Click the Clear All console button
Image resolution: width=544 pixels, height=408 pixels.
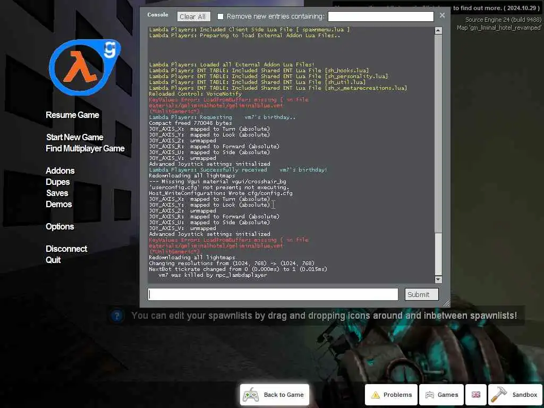[x=193, y=16]
